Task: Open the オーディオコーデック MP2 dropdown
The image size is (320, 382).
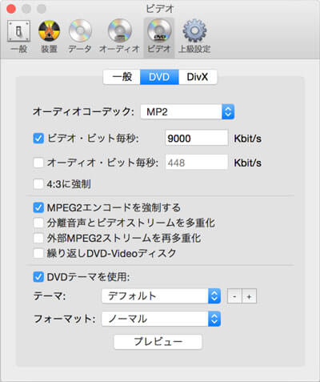Action: [x=187, y=111]
